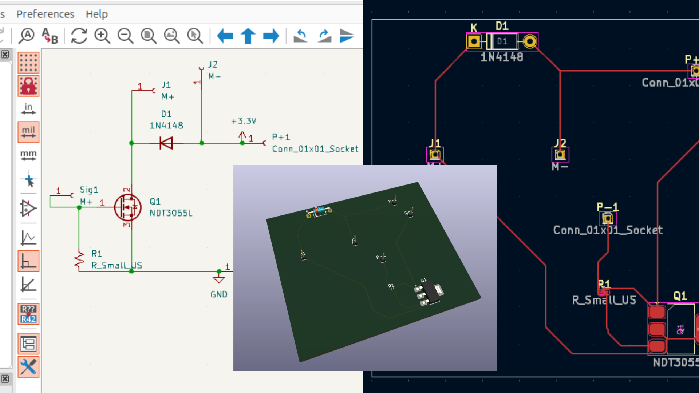Navigate back with left blue arrow

click(225, 36)
